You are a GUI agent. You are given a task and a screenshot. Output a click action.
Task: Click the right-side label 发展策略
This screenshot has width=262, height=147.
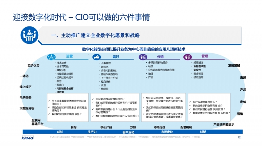coord(234,66)
